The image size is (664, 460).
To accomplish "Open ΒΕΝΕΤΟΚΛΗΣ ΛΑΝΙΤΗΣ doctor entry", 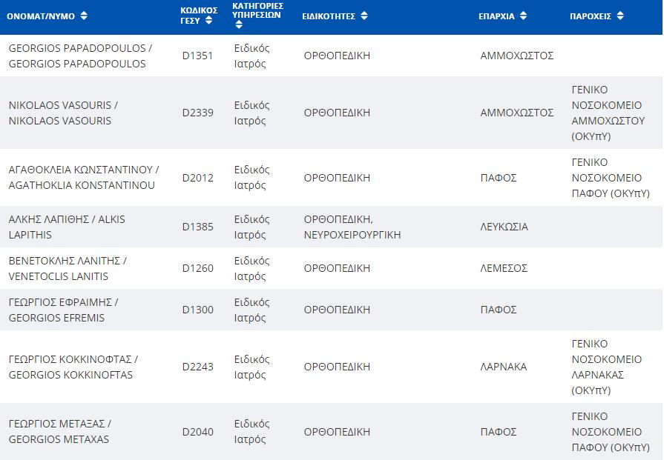I will tap(68, 268).
